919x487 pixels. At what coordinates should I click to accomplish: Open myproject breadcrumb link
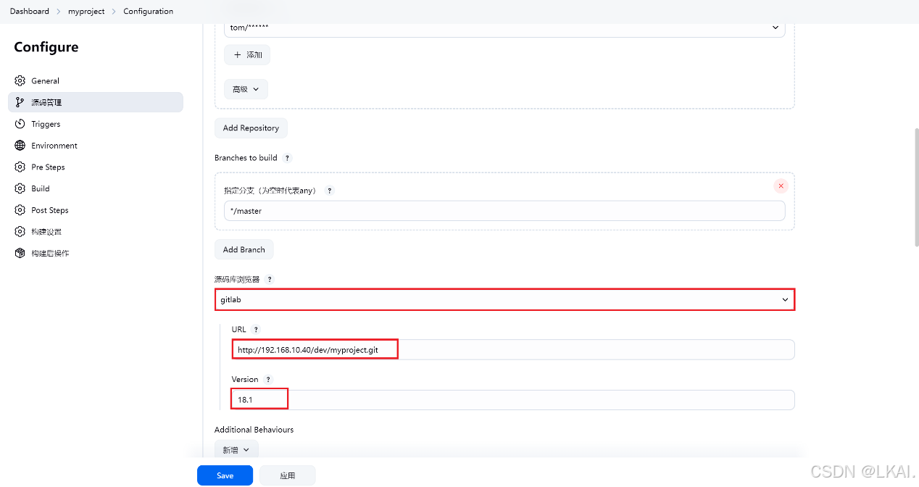(86, 12)
